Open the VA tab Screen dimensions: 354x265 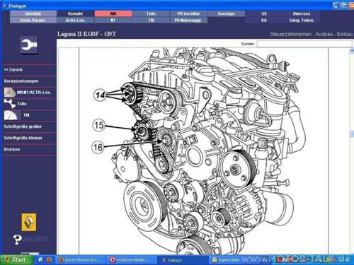click(264, 20)
